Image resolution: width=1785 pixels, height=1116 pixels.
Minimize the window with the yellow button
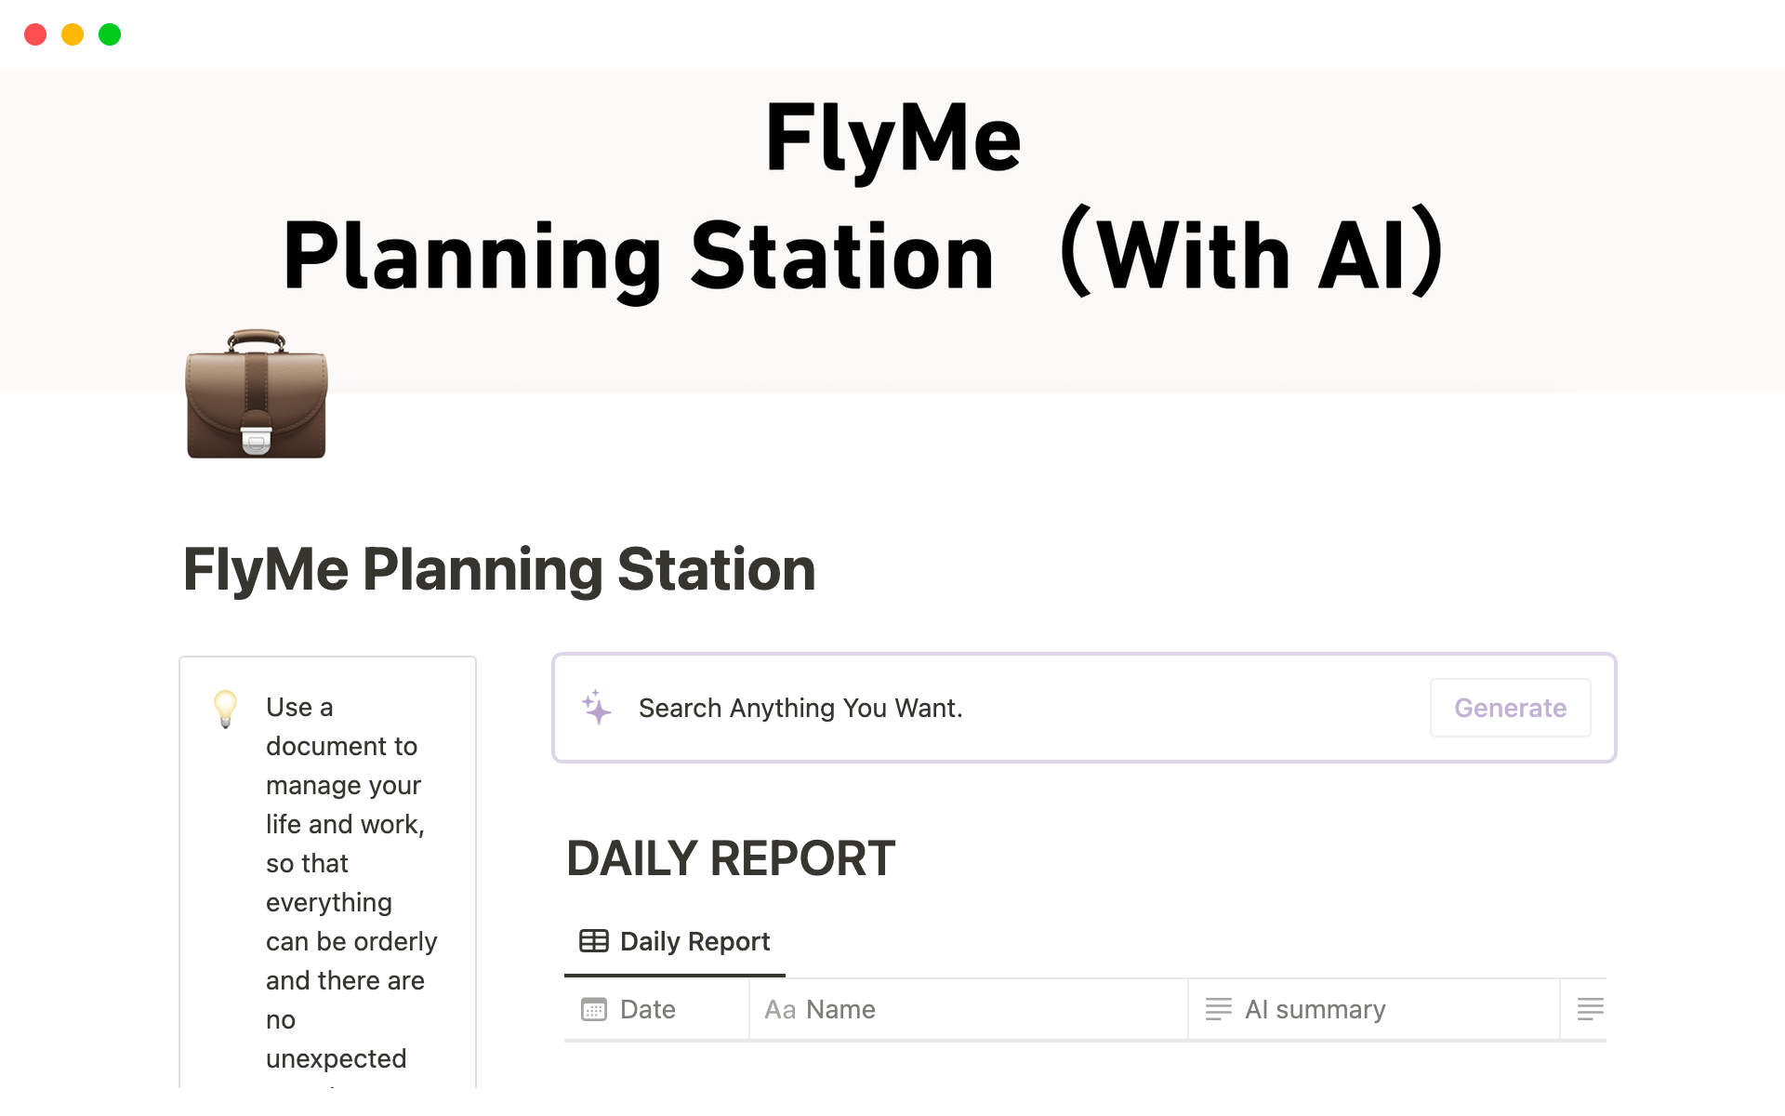(73, 34)
